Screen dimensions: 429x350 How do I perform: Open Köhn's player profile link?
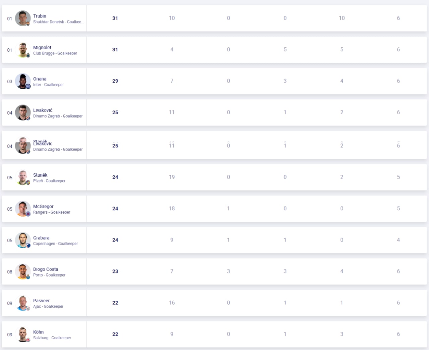coord(39,332)
